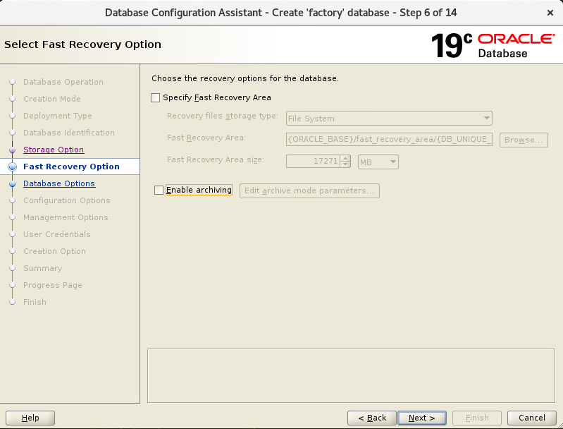
Task: Click the User Credentials step label
Action: coord(57,234)
